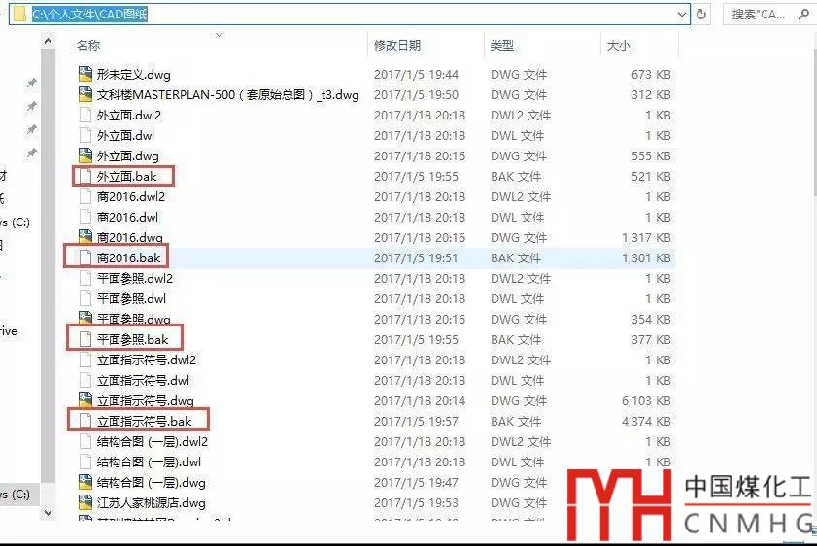The image size is (817, 546).
Task: Click the file icon of 立面指示符号.dwl
Action: [85, 380]
